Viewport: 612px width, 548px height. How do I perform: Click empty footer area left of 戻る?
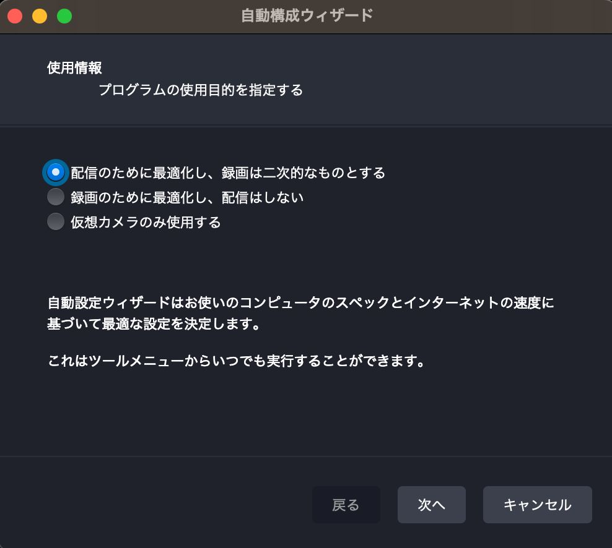click(156, 504)
